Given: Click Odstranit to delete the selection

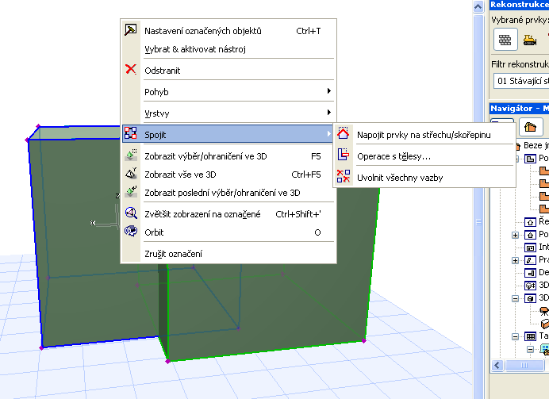Looking at the screenshot, I should coord(229,71).
